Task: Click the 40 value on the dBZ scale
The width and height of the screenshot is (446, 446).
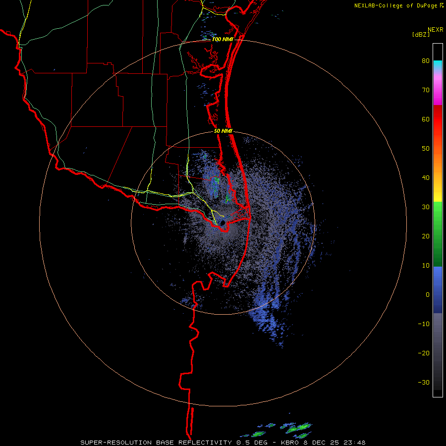Action: click(426, 178)
